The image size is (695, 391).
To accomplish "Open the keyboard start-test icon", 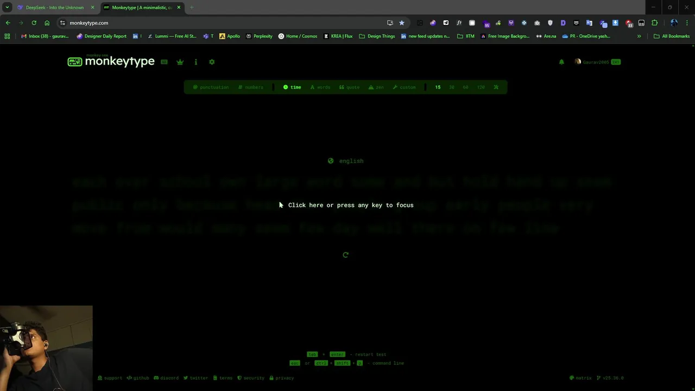I will [164, 62].
